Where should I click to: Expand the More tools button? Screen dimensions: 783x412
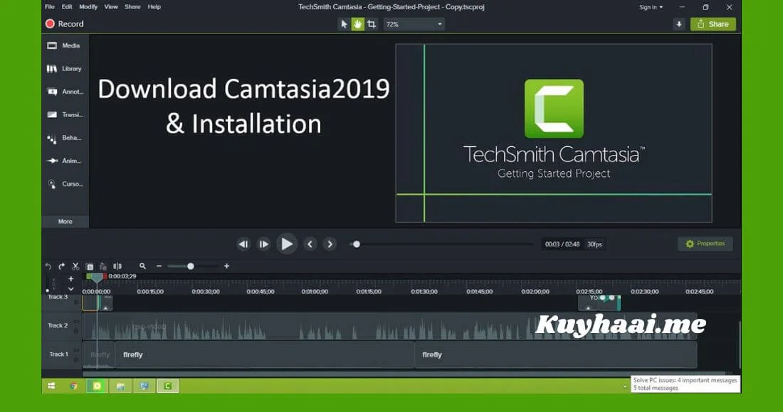coord(65,221)
